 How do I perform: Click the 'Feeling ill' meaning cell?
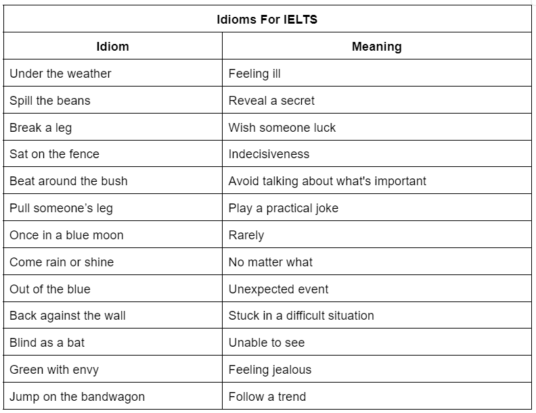254,74
